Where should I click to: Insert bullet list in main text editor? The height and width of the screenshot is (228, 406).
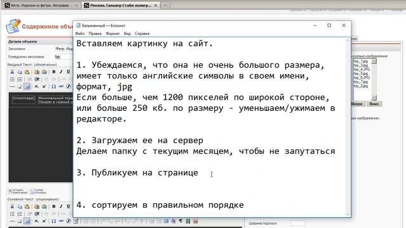[12, 214]
